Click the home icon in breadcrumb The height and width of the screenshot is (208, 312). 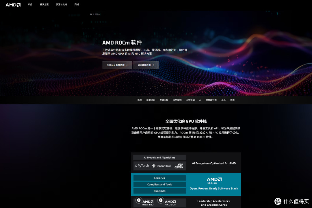point(91,14)
